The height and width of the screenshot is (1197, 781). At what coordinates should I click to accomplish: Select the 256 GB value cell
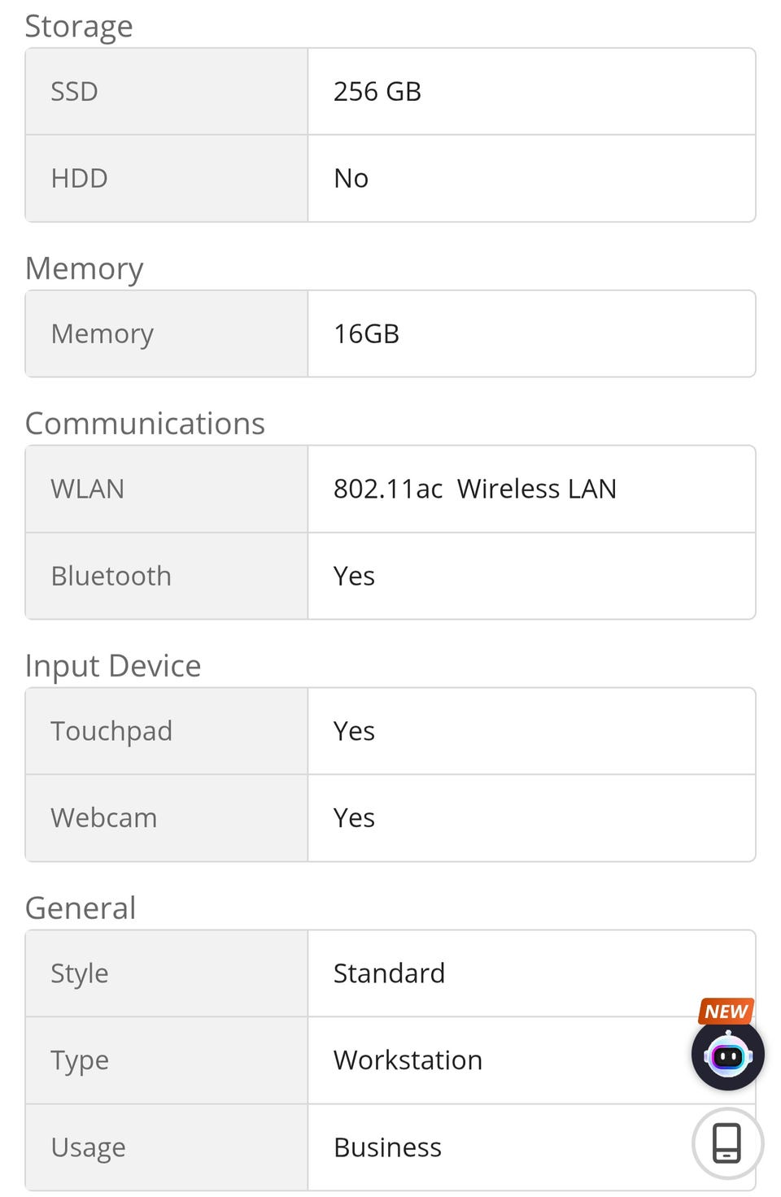(x=377, y=91)
